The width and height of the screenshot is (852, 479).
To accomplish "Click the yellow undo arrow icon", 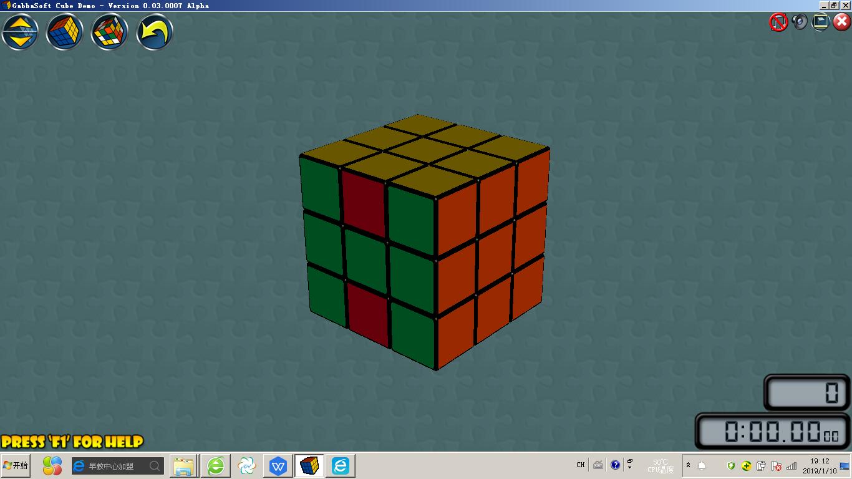I will 154,32.
